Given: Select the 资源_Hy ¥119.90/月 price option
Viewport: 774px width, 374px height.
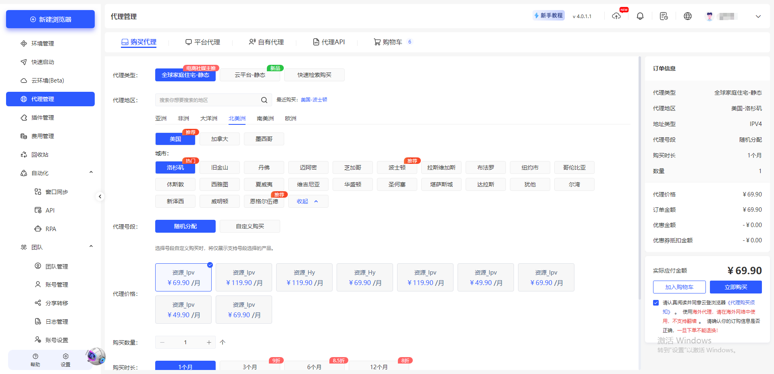Looking at the screenshot, I should point(304,277).
